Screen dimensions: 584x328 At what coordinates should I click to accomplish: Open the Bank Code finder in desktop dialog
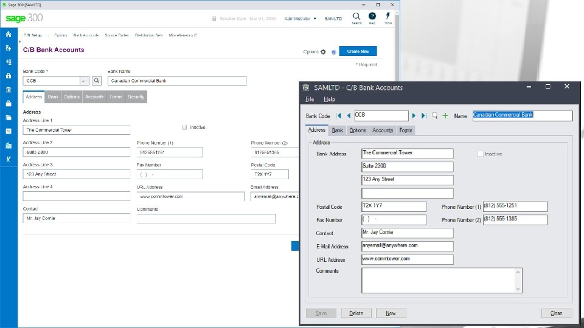click(x=434, y=115)
